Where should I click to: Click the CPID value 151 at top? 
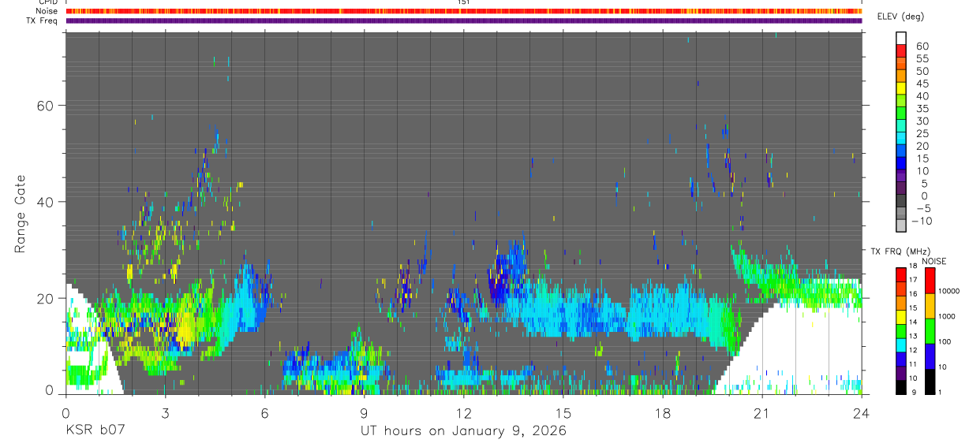tap(464, 2)
